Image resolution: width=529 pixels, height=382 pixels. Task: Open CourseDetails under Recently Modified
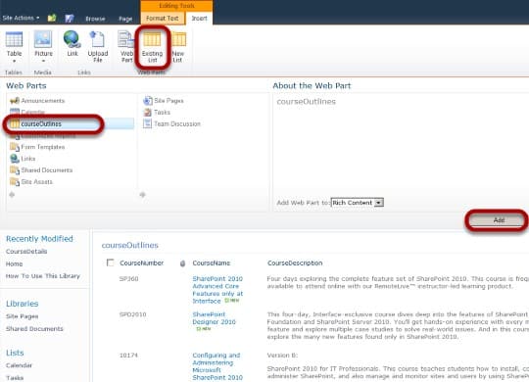click(26, 252)
